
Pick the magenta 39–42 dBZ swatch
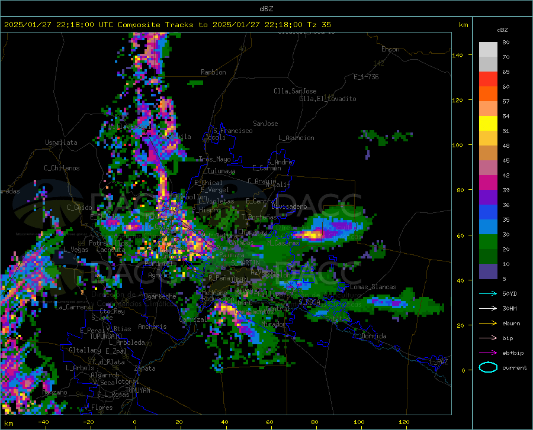pyautogui.click(x=488, y=183)
